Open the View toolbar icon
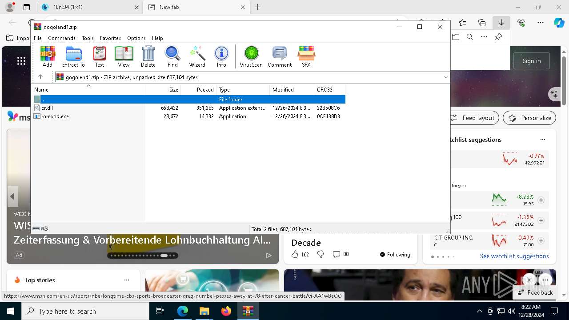Screen dimensions: 569x320 (x=124, y=56)
